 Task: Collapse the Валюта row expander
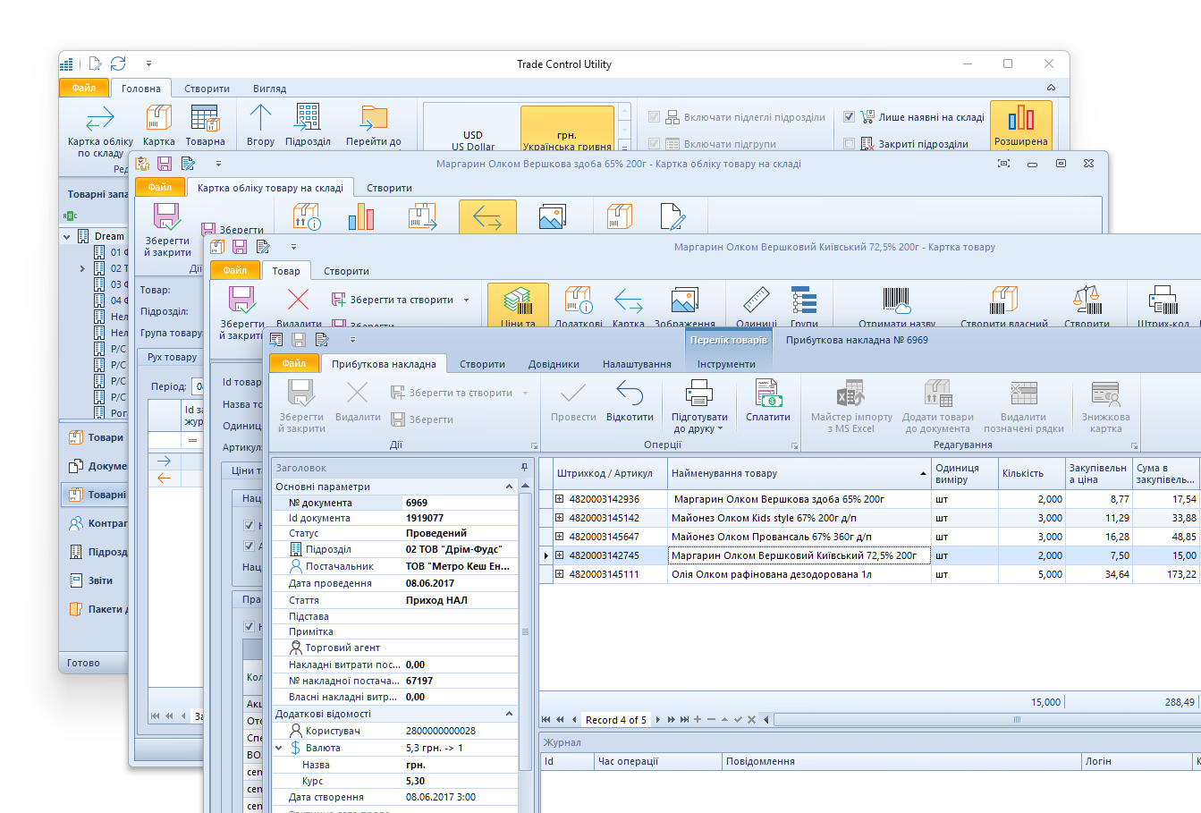click(279, 748)
